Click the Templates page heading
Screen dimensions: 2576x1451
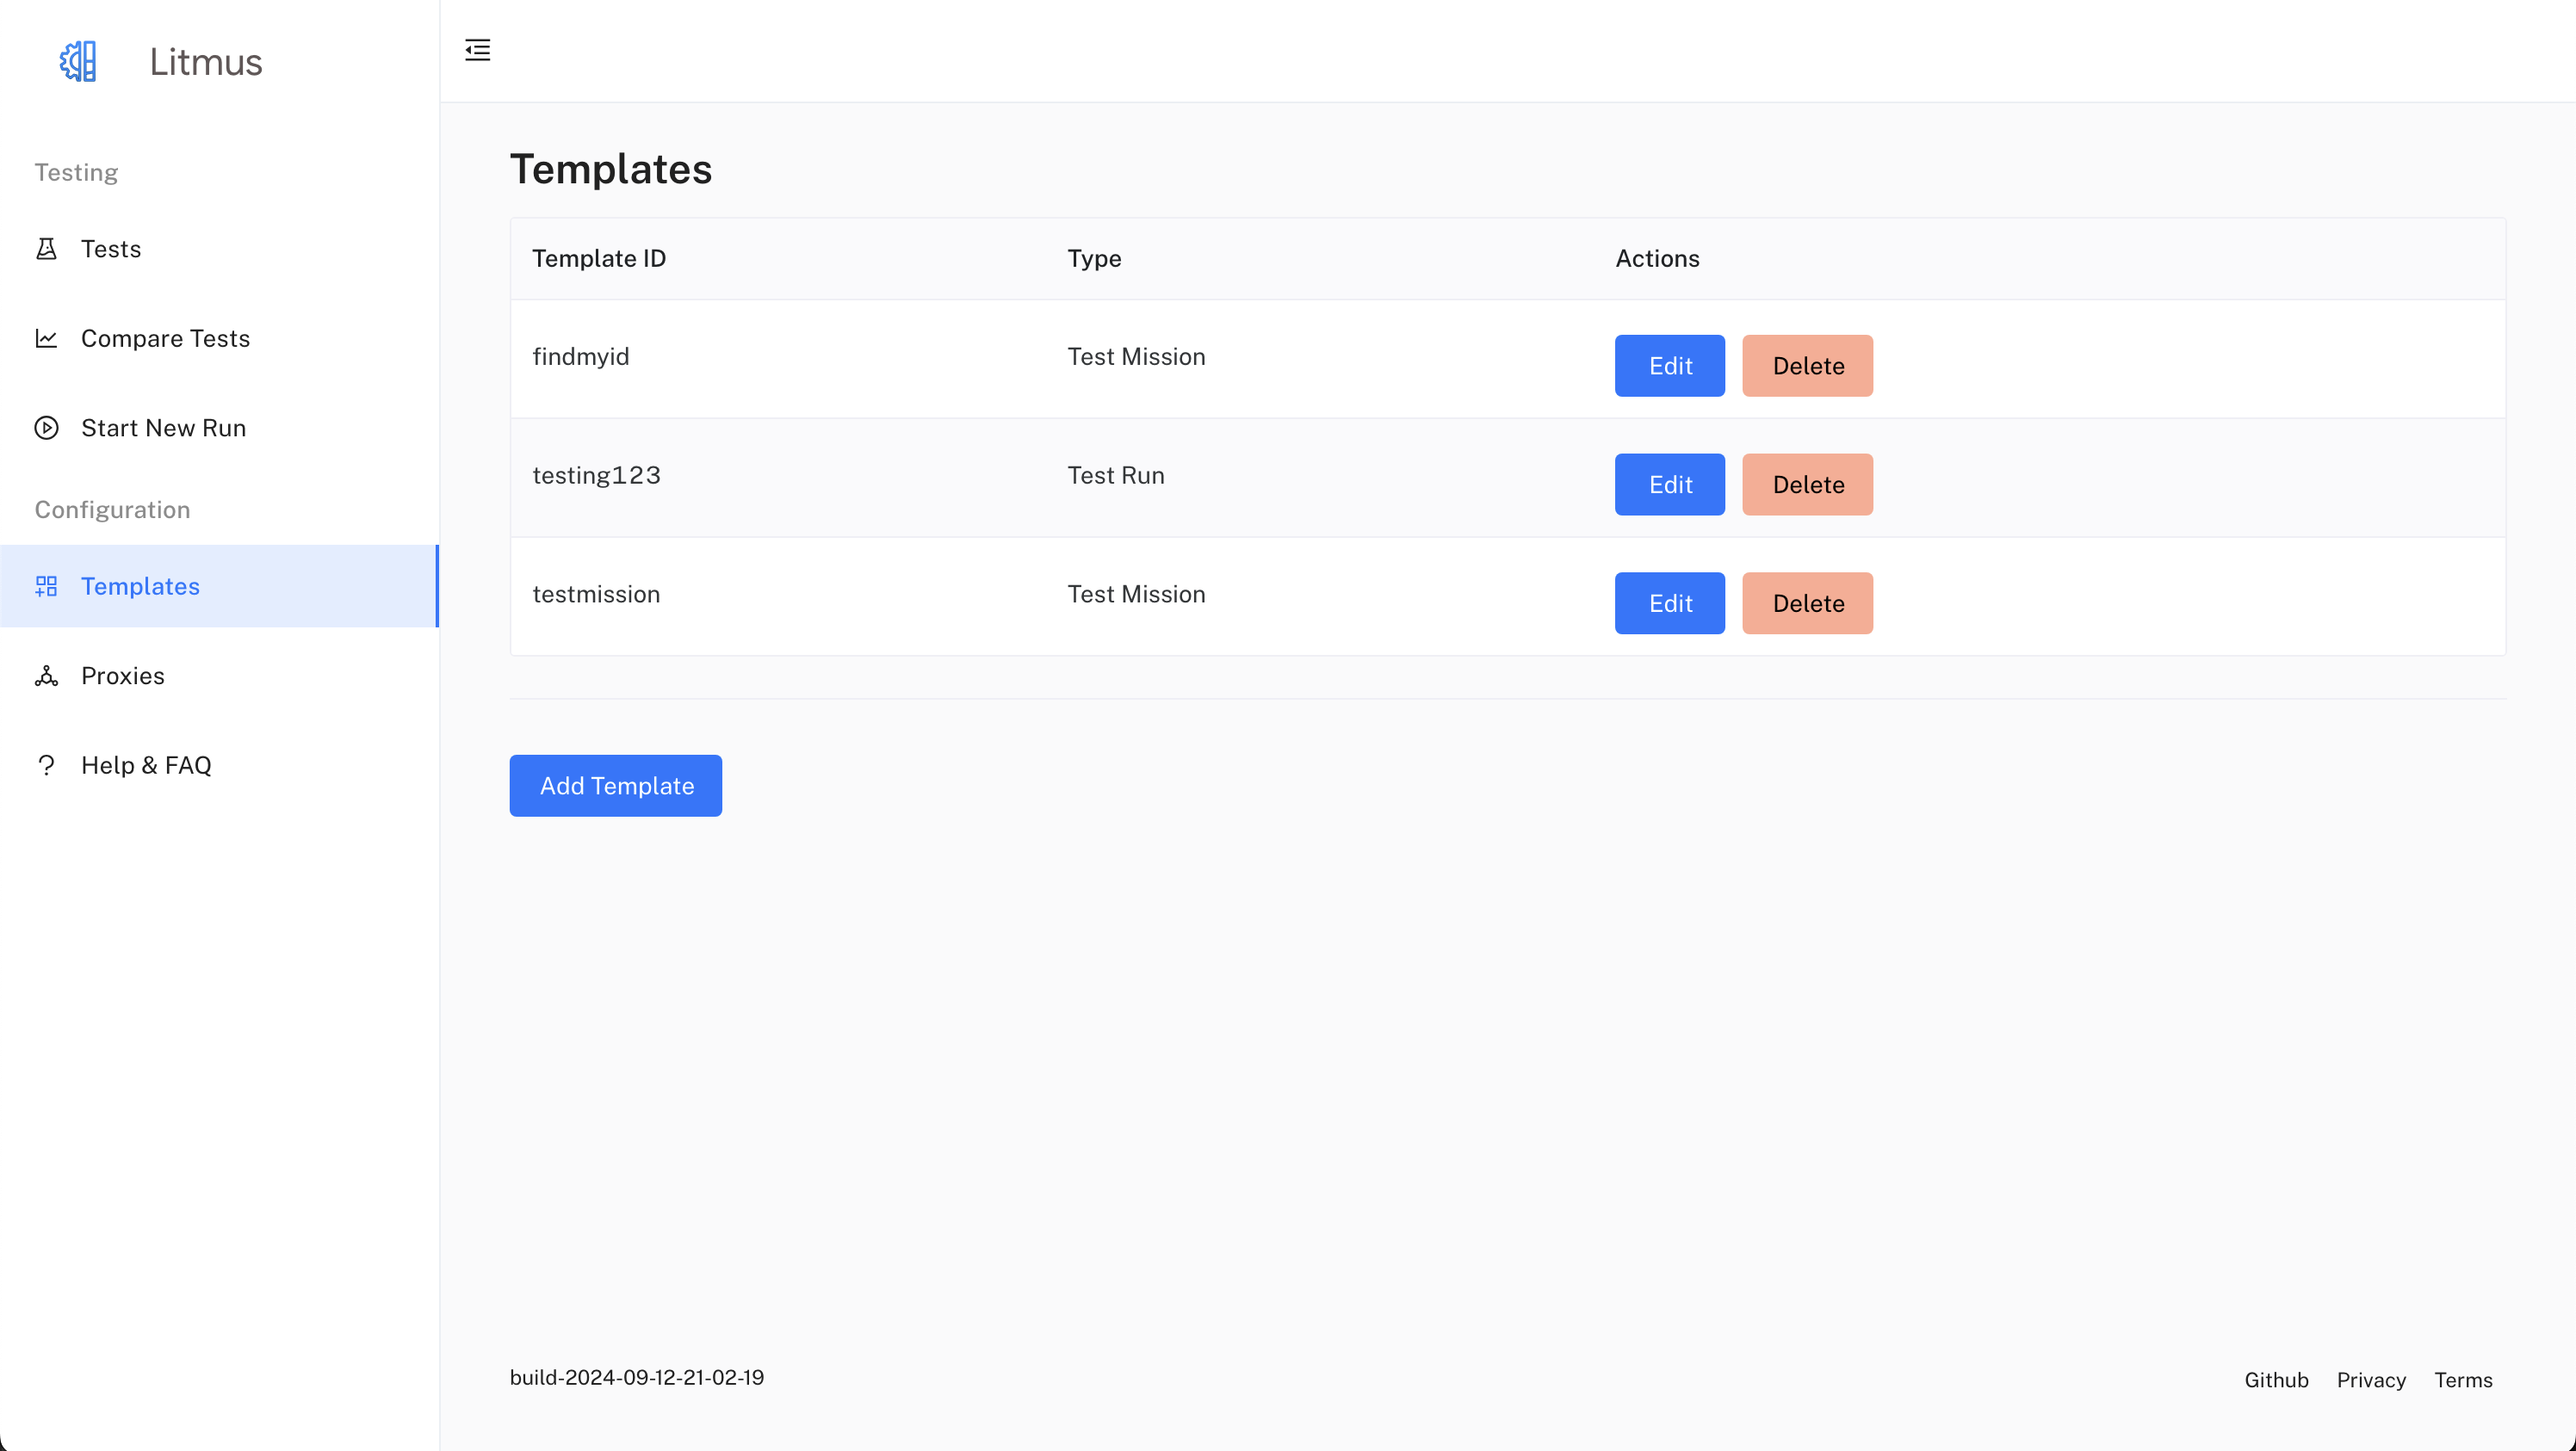point(611,169)
